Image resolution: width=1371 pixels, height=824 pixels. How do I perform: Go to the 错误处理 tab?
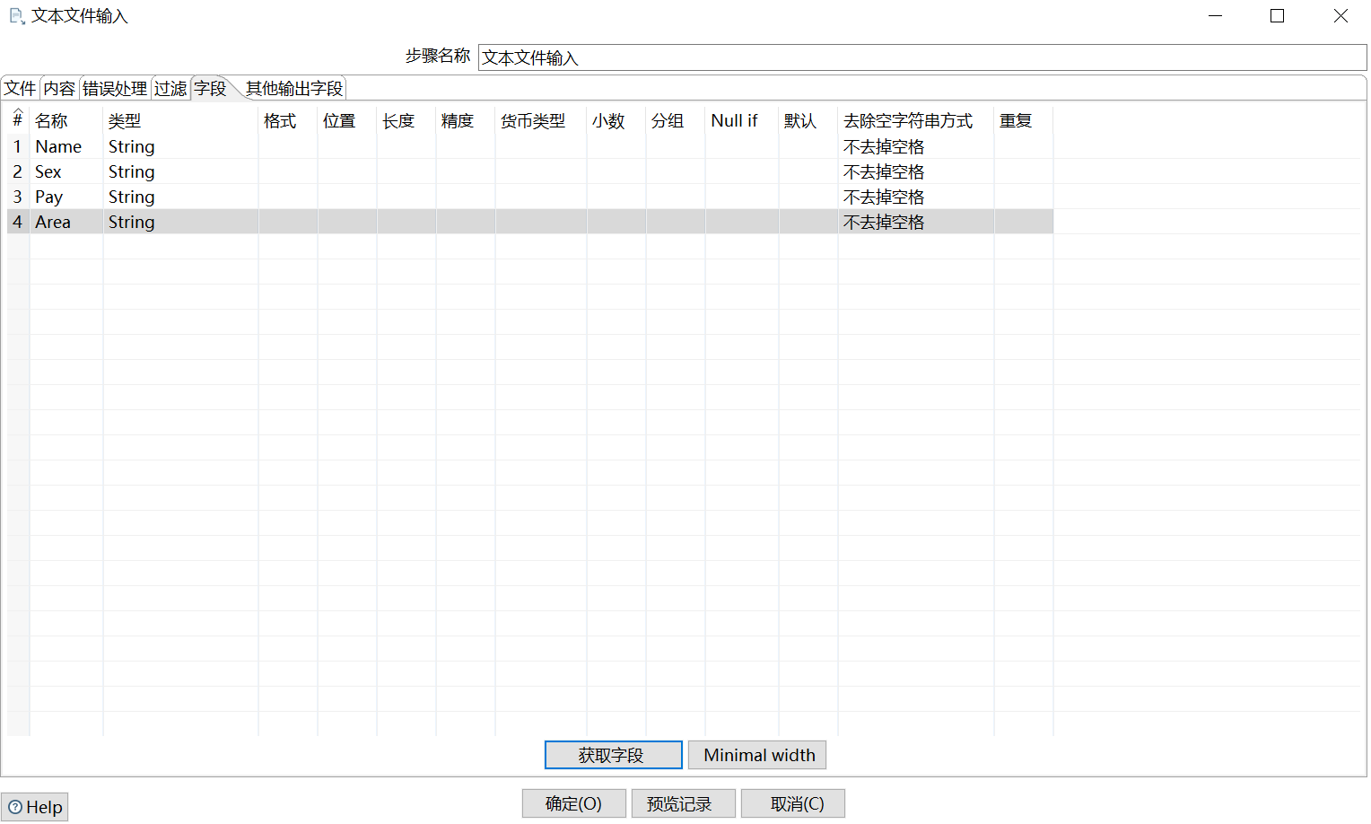[x=115, y=88]
